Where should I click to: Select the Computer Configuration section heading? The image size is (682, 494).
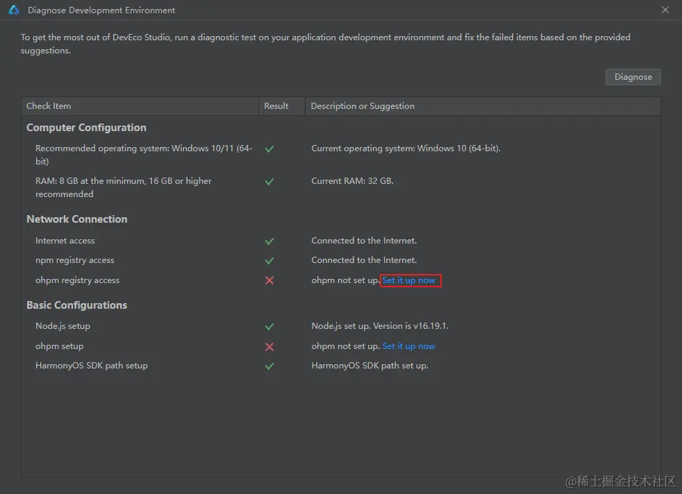[x=86, y=128]
